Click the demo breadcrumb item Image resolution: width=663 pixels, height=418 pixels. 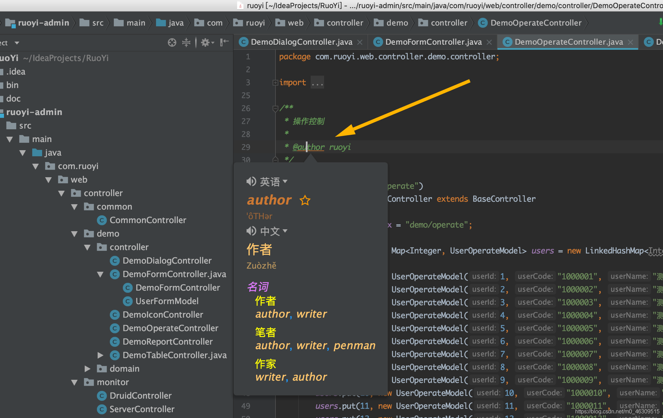pyautogui.click(x=391, y=23)
